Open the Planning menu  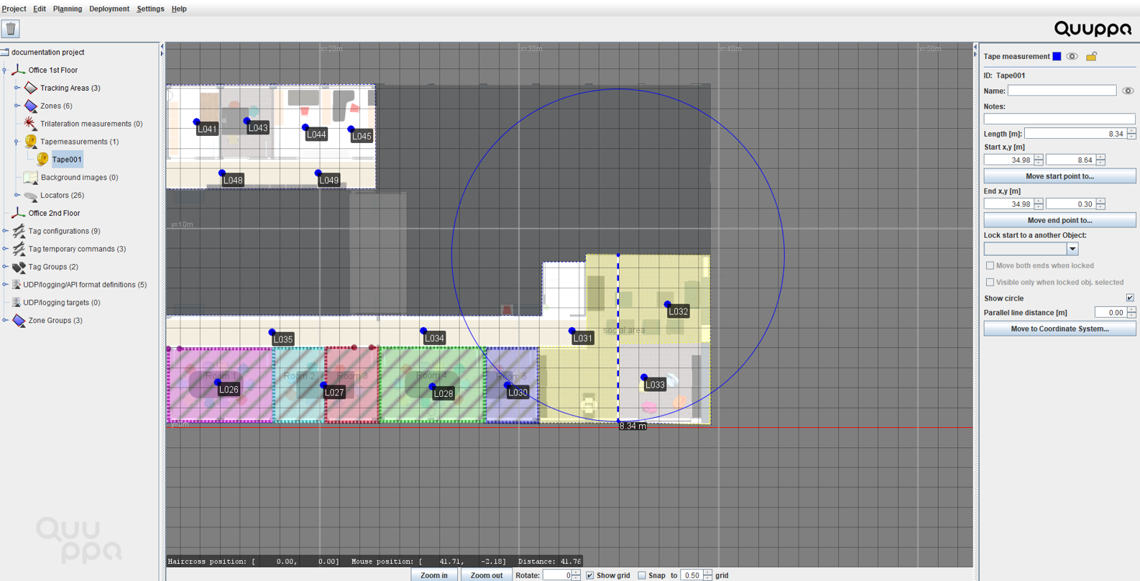point(67,9)
